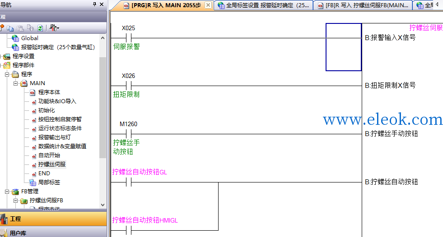
Task: Pin the navigation panel with pushpin icon
Action: pyautogui.click(x=94, y=4)
